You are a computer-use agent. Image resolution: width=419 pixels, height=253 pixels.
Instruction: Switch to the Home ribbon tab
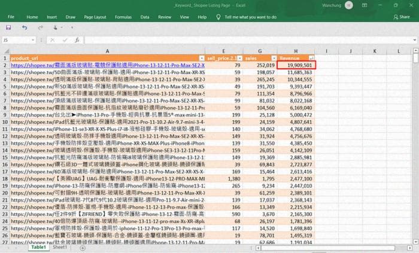tap(32, 17)
